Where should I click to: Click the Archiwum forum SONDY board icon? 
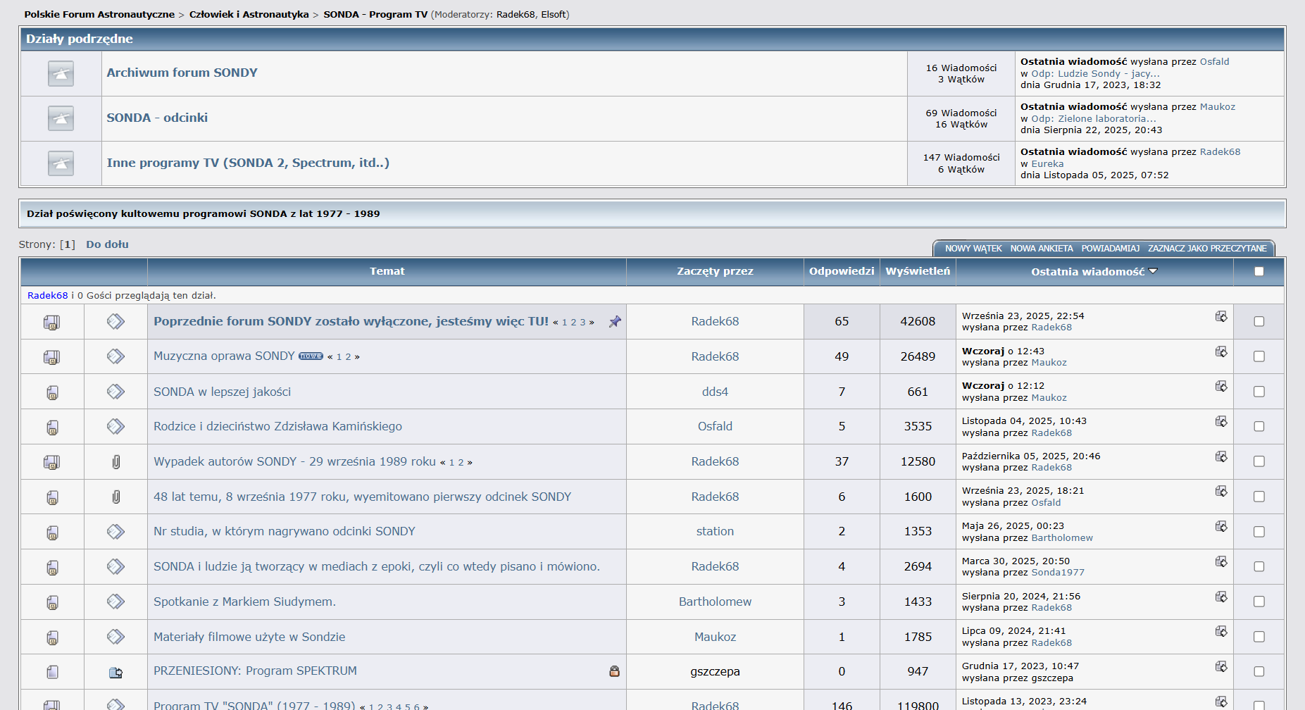(x=61, y=73)
